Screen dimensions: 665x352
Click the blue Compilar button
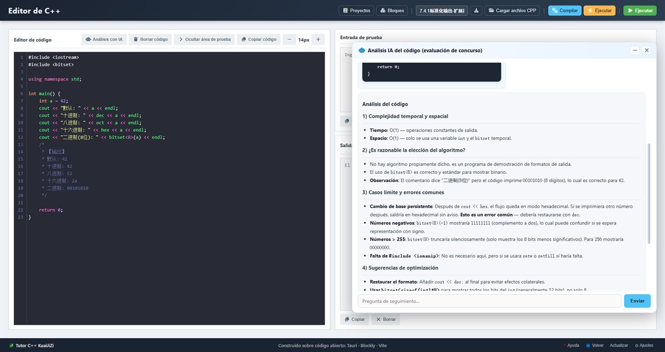(565, 11)
